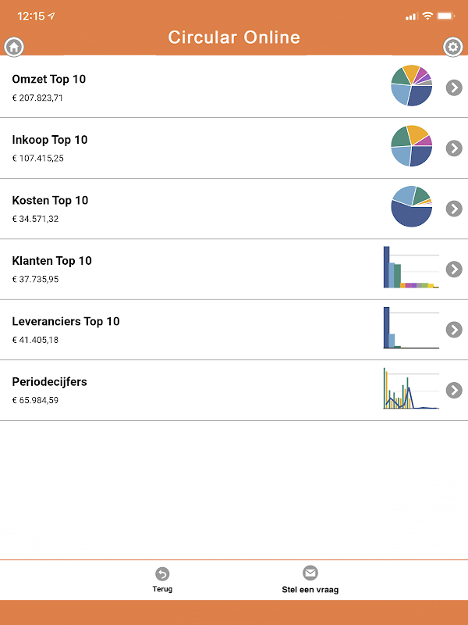Open the Periodecijfers line chart
This screenshot has height=625, width=468.
pos(411,389)
